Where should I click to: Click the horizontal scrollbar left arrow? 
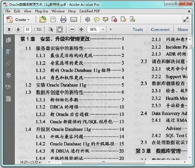pyautogui.click(x=49, y=162)
